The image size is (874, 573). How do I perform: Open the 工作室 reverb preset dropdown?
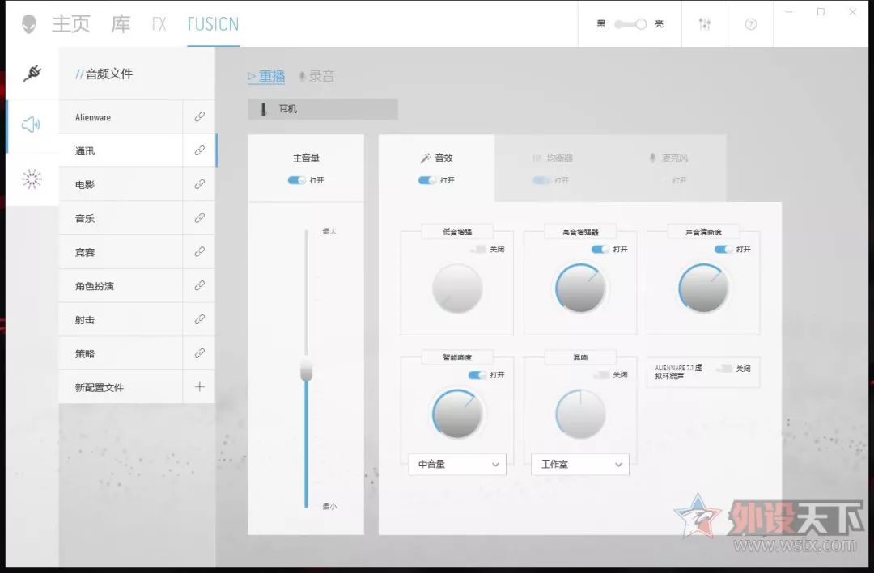pyautogui.click(x=579, y=464)
